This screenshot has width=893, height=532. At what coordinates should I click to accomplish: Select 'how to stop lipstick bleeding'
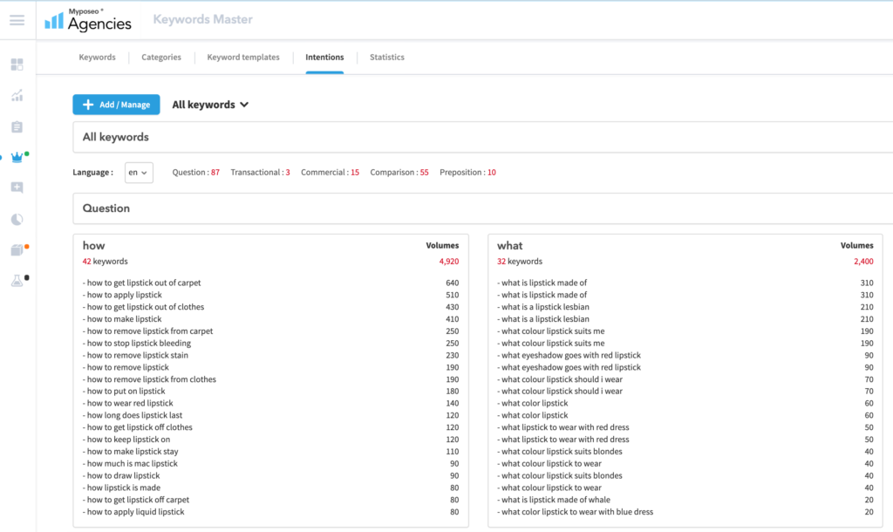tap(137, 343)
